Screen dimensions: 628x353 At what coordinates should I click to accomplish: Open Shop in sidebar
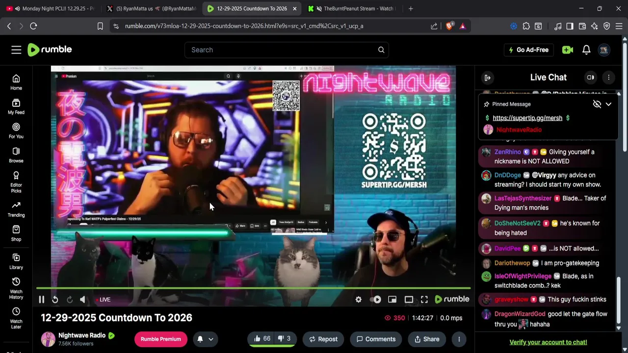[16, 233]
